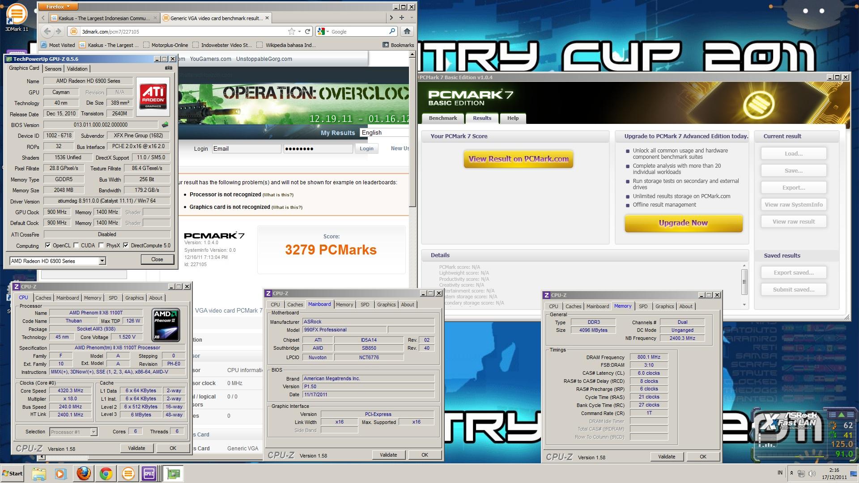Open the English language dropdown
859x483 pixels.
coord(384,132)
